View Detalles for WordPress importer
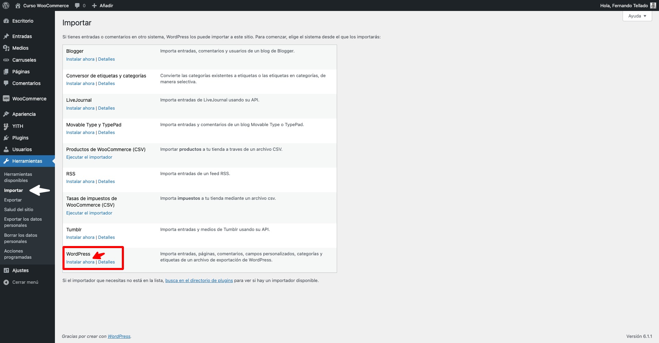 pos(106,262)
